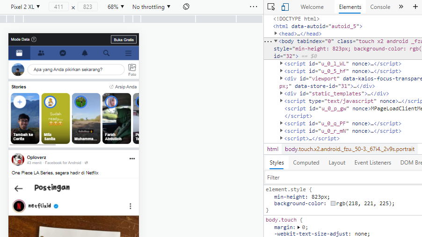Viewport: 422px width, 237px height.
Task: Click the Facebook search magnifier icon
Action: [x=106, y=53]
